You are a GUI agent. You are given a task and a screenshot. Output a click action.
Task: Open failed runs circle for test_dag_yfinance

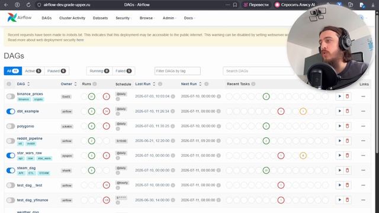(107, 200)
